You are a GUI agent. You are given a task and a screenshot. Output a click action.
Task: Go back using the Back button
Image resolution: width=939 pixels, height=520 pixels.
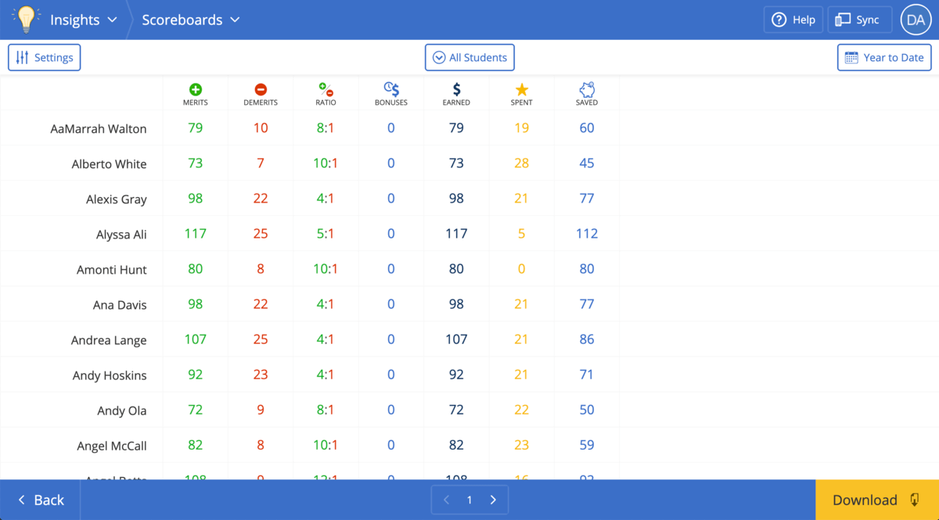(x=39, y=500)
